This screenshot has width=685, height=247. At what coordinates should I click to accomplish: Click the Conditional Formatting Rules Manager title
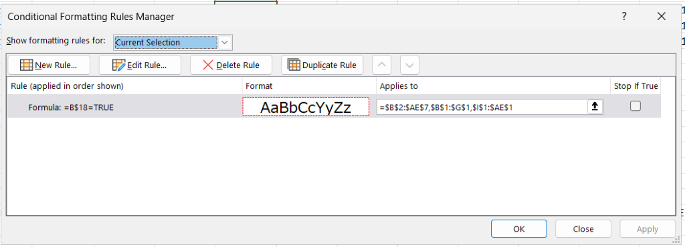click(91, 17)
